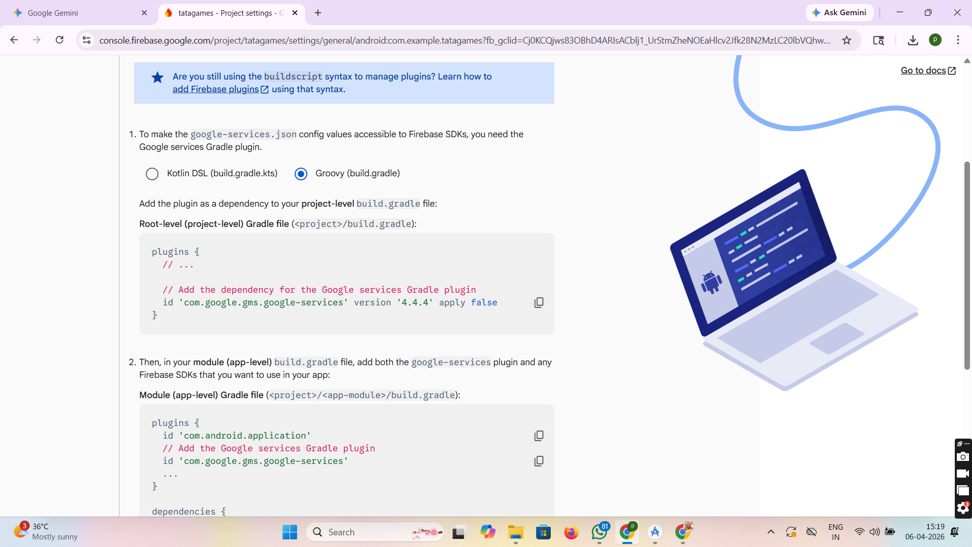Viewport: 972px width, 547px height.
Task: Open WhatsApp from the taskbar
Action: pyautogui.click(x=599, y=532)
